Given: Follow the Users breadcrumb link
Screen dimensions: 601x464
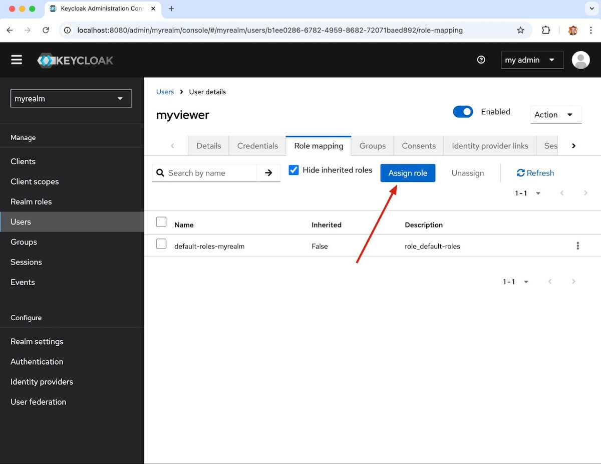Looking at the screenshot, I should (165, 92).
